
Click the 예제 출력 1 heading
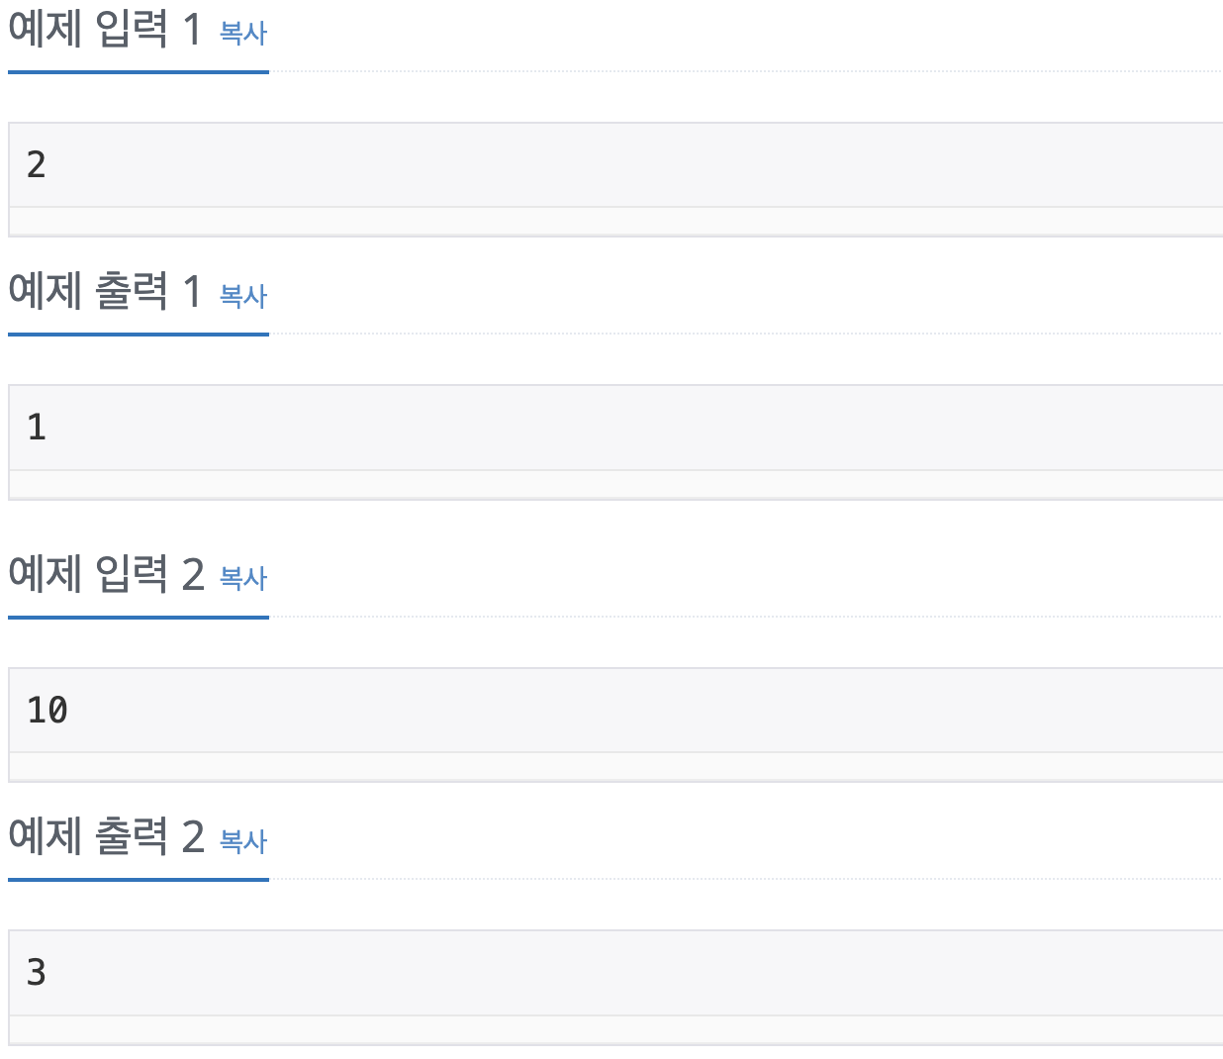[104, 291]
